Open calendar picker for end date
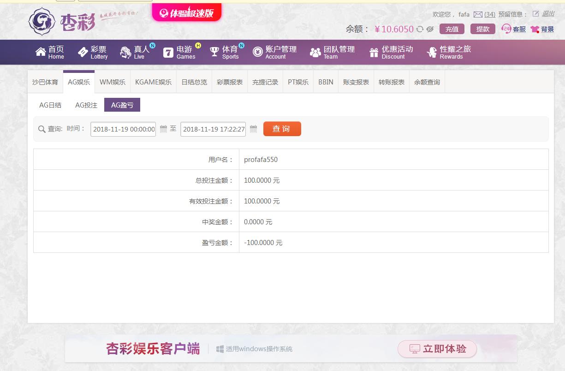The height and width of the screenshot is (371, 565). tap(253, 129)
